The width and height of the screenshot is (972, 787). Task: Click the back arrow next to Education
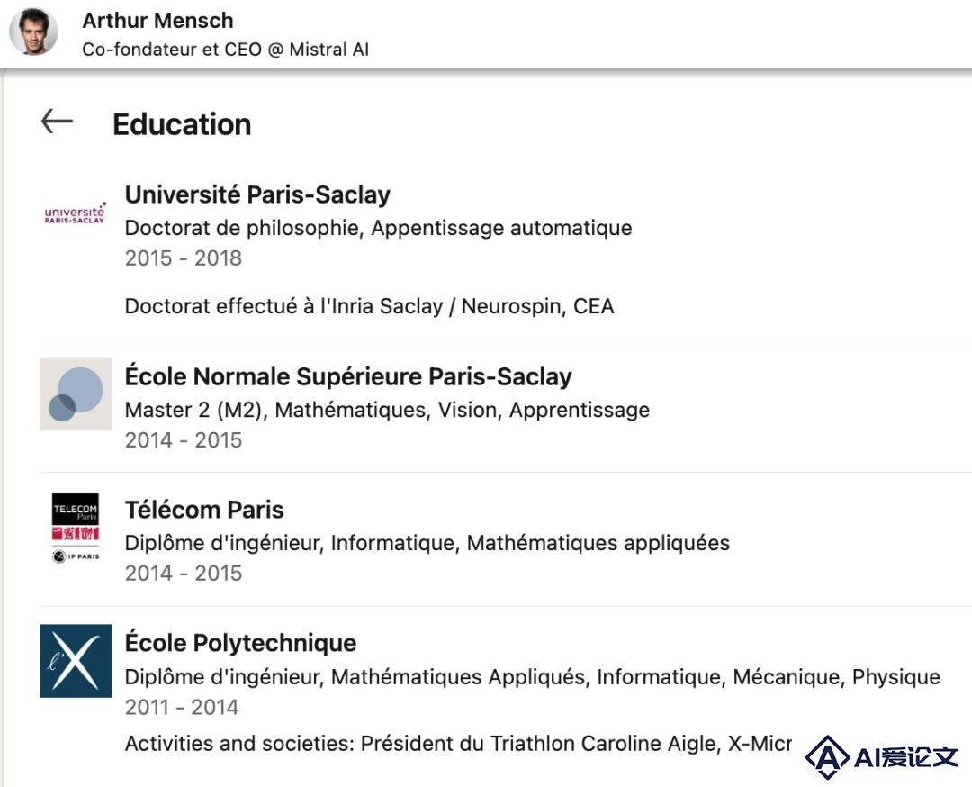(57, 121)
